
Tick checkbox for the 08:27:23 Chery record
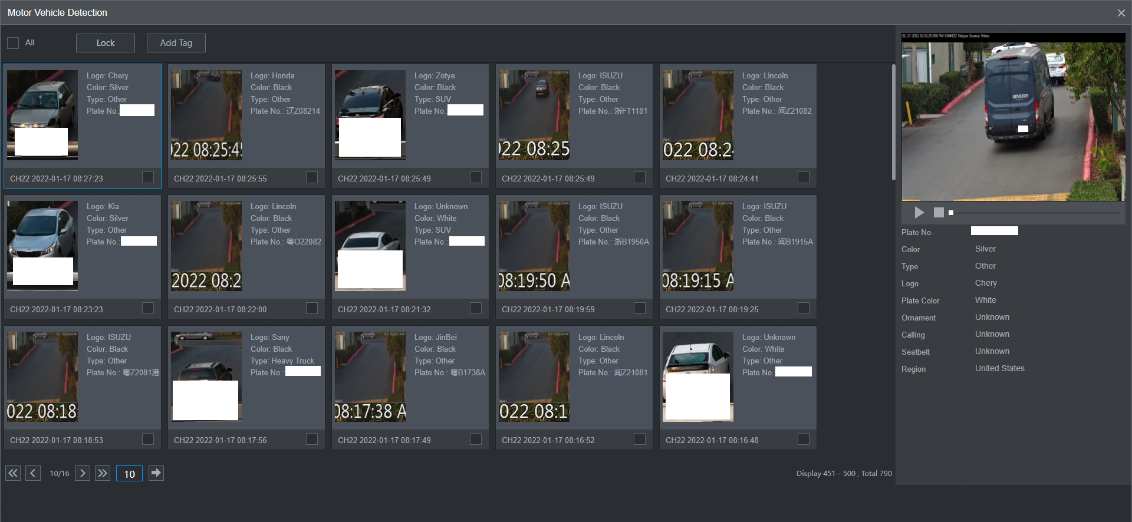pos(148,177)
